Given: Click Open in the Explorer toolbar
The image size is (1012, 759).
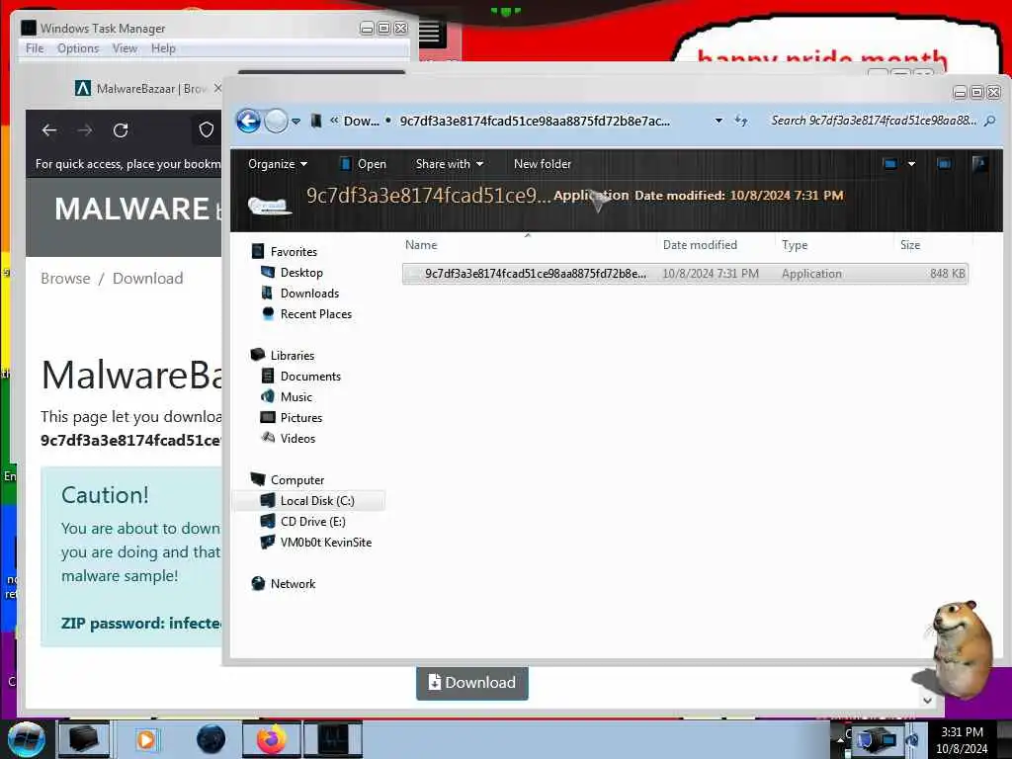Looking at the screenshot, I should click(363, 164).
